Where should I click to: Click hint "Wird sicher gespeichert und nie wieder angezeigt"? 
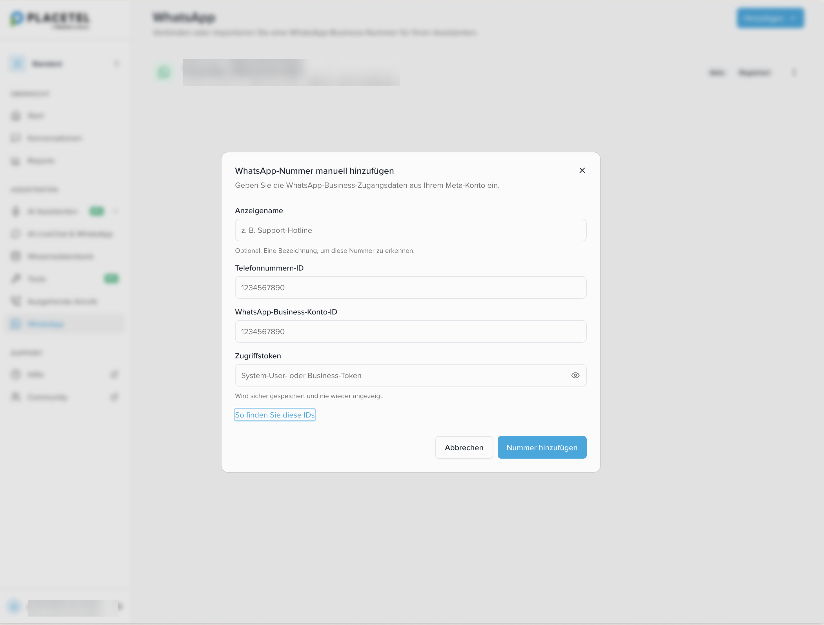[309, 396]
